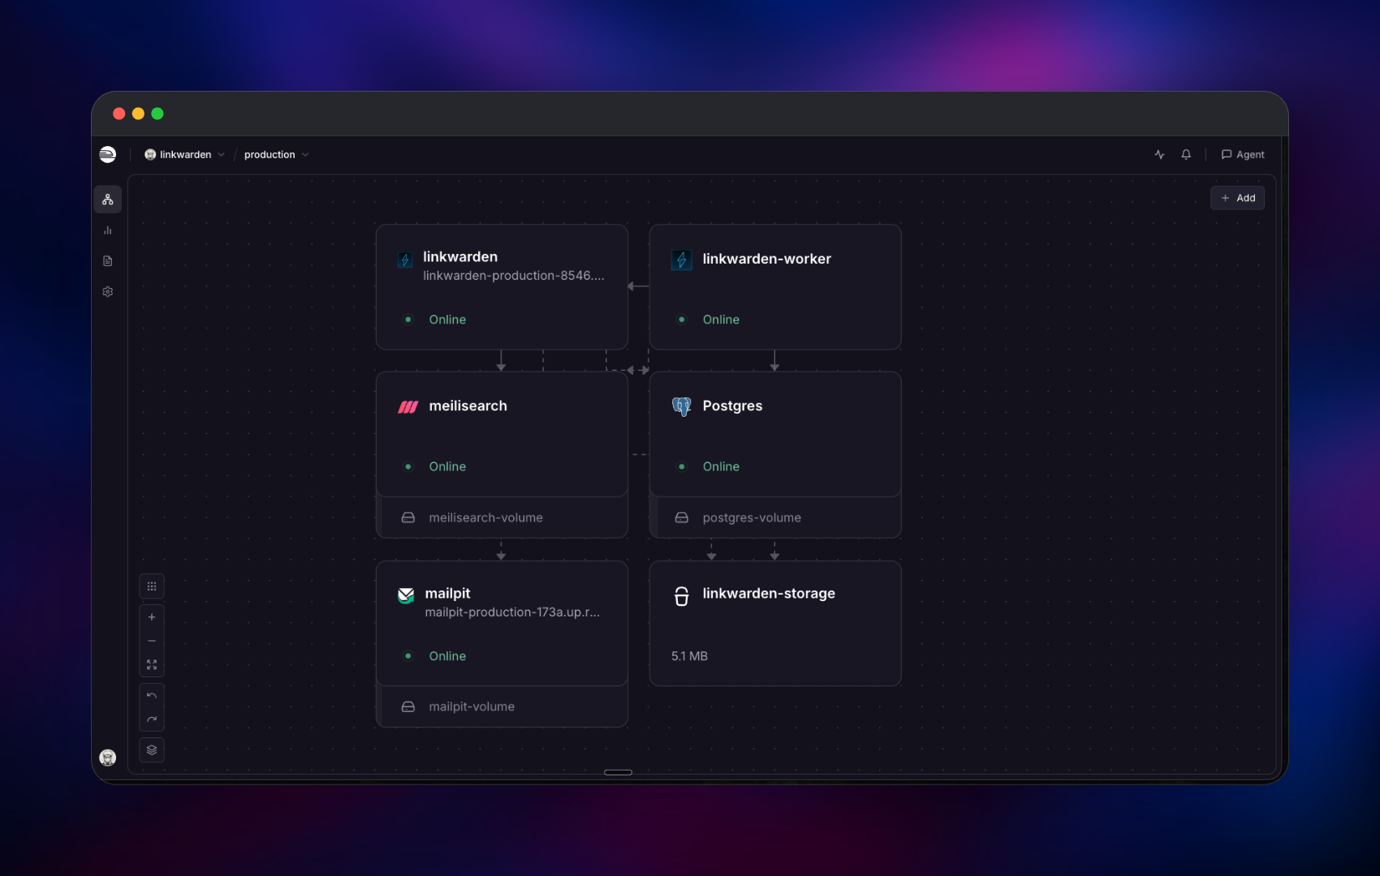Click the 5.1 MB storage size
This screenshot has height=876, width=1380.
[x=689, y=656]
